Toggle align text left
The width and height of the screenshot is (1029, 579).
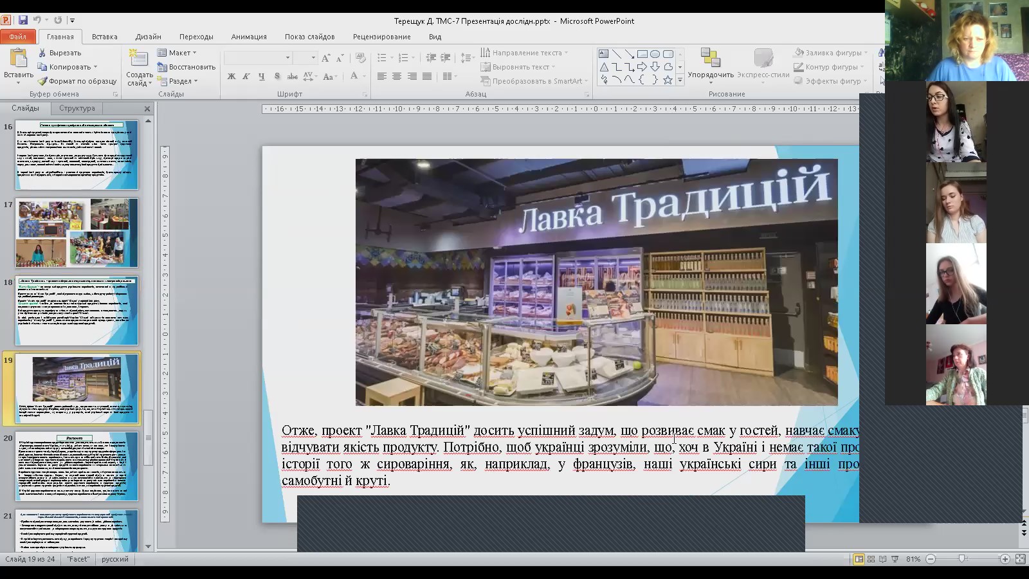381,76
